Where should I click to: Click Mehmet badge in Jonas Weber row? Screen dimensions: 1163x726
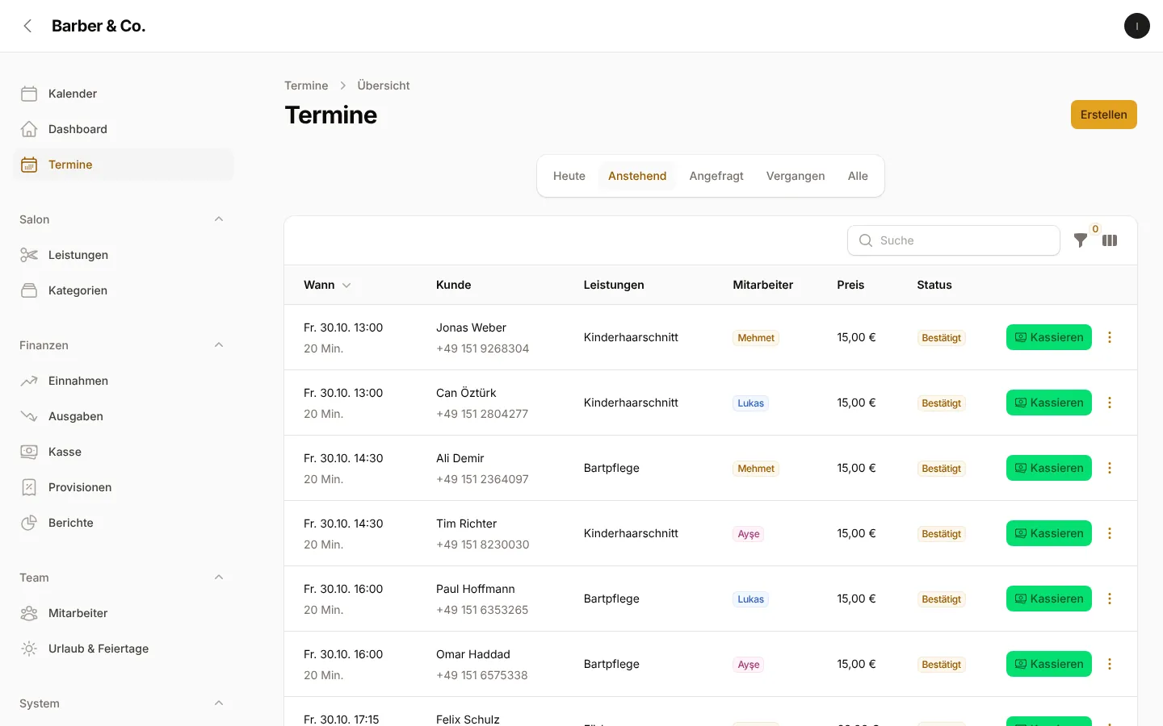pos(756,338)
